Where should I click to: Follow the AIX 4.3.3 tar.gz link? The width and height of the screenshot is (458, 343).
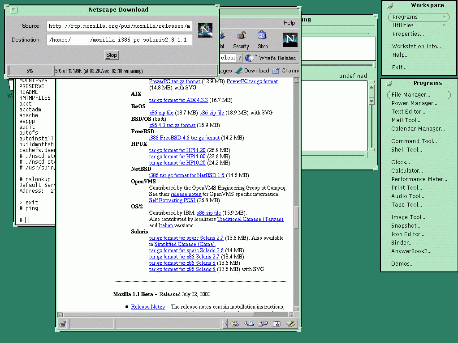click(x=178, y=100)
